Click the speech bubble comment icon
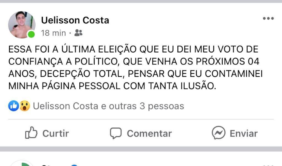 (x=116, y=133)
